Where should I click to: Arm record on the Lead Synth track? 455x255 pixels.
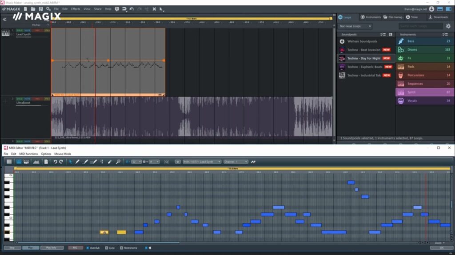(37, 30)
